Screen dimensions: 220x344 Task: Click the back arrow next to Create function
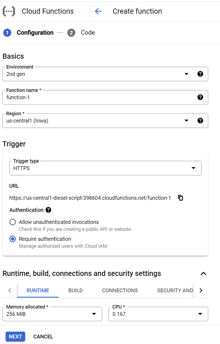[x=98, y=11]
